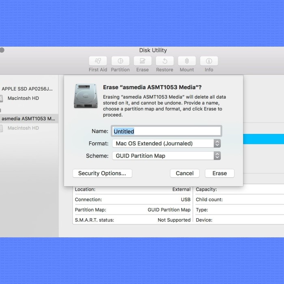Screen dimensions: 284x284
Task: Click the Info label in toolbar
Action: (x=209, y=70)
